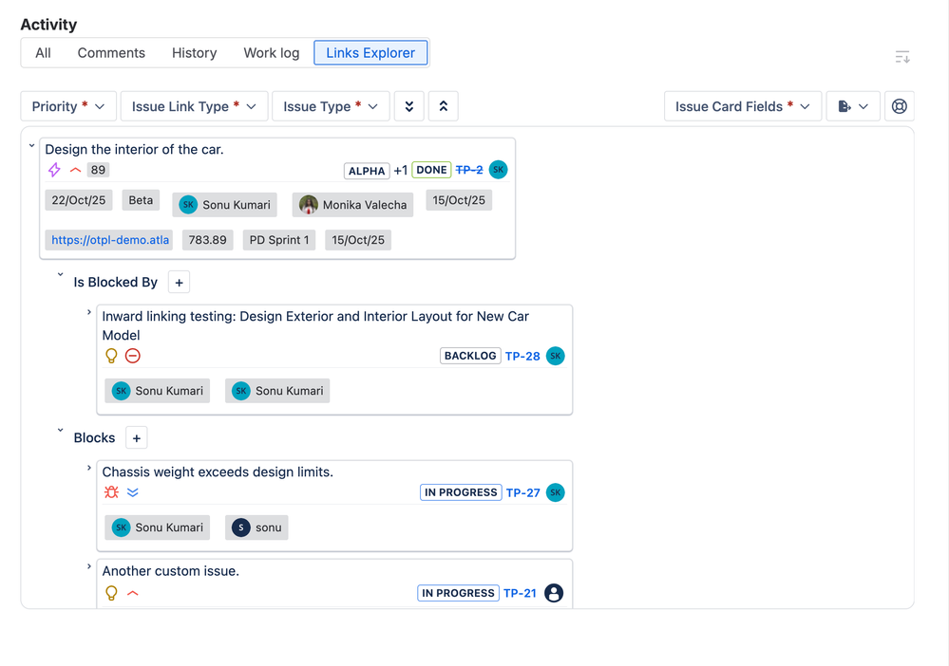This screenshot has width=949, height=666.
Task: Click the +1 additional labels indicator
Action: [401, 171]
